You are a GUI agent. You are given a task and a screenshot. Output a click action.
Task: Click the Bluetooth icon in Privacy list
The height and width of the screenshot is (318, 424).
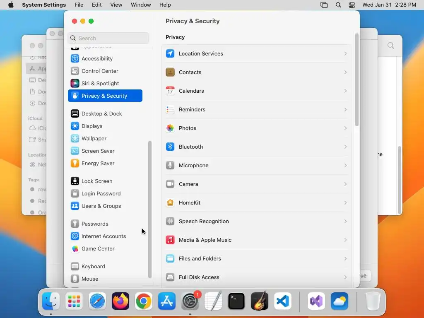[x=170, y=147]
